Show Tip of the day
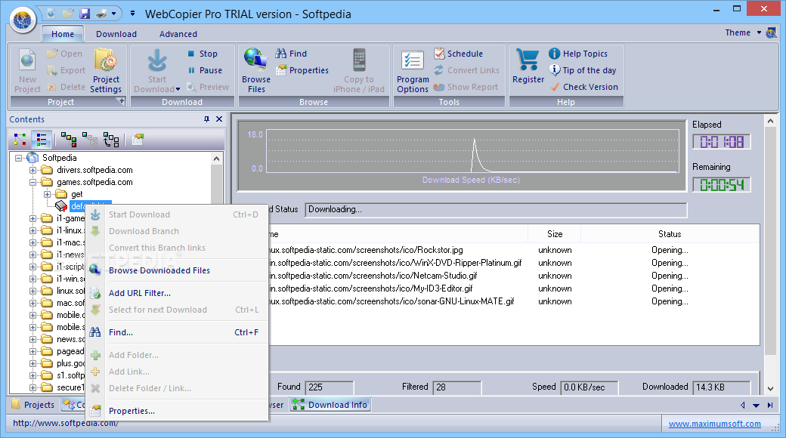This screenshot has height=438, width=786. pyautogui.click(x=583, y=70)
